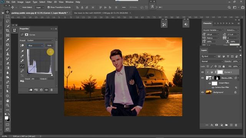Image resolution: width=246 pixels, height=138 pixels.
Task: Pick the black point eyedropper in Curves
Action: [x=22, y=51]
